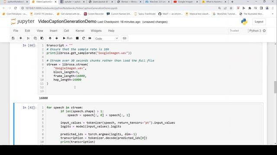Image resolution: width=277 pixels, height=155 pixels.
Task: Open Covid19Analysis bookmark
Action: (x=15, y=14)
